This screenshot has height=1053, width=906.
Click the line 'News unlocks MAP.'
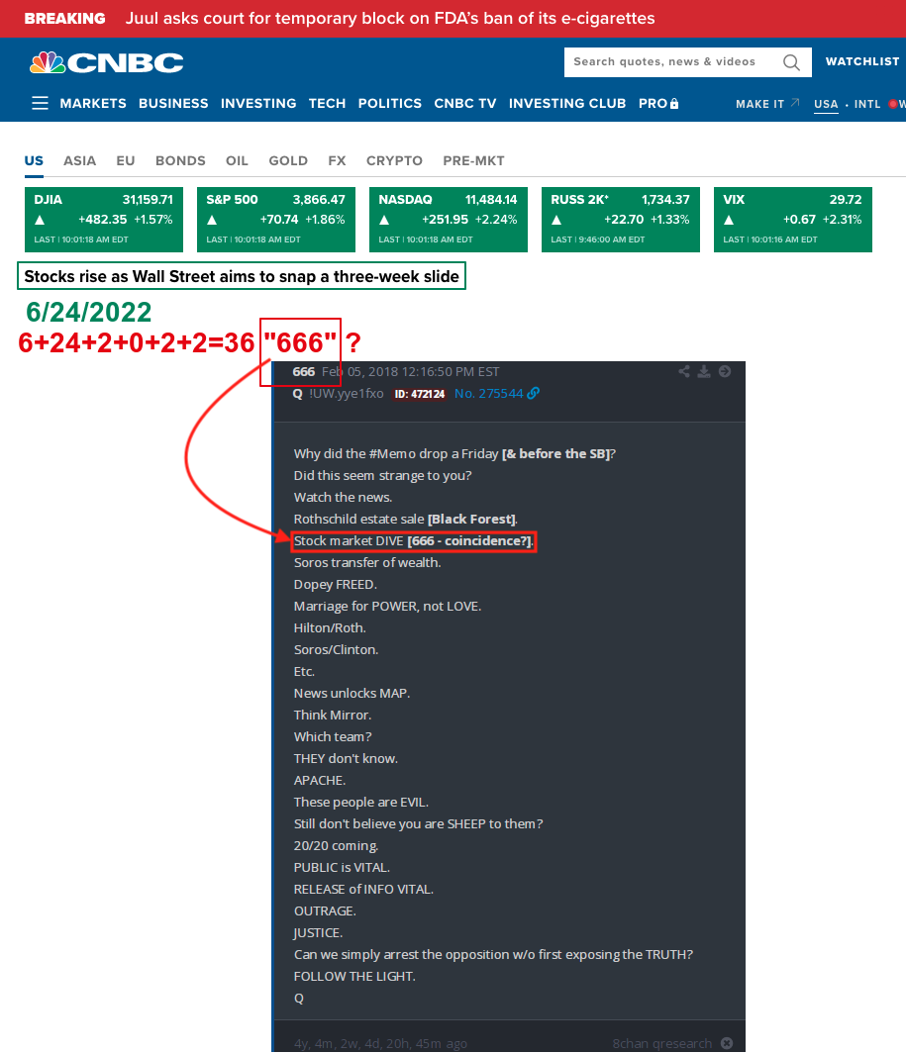[x=352, y=693]
